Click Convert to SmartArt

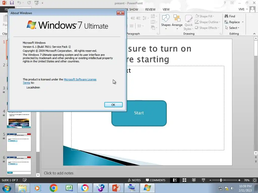point(154,28)
